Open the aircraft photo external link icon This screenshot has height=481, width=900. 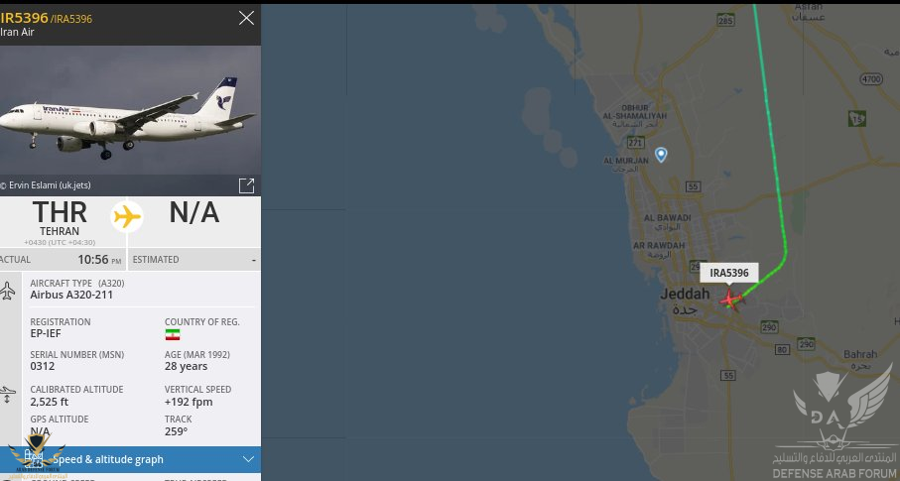point(246,185)
